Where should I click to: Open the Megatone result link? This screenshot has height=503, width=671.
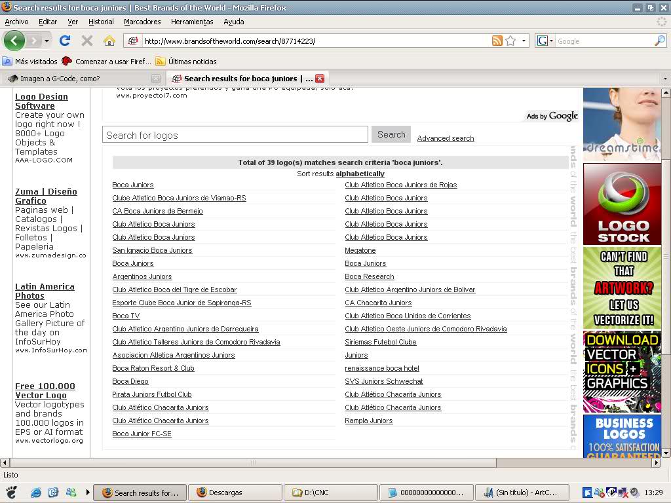[x=360, y=250]
